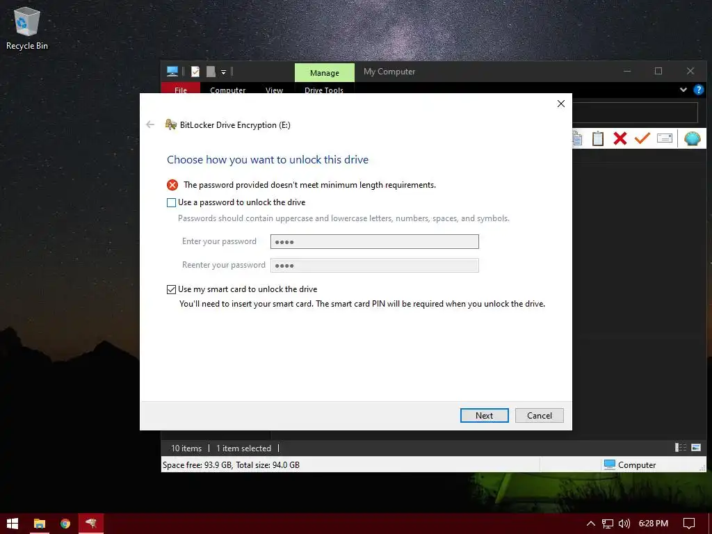Click the blue shell icon in the toolbar
The height and width of the screenshot is (534, 712).
[692, 138]
